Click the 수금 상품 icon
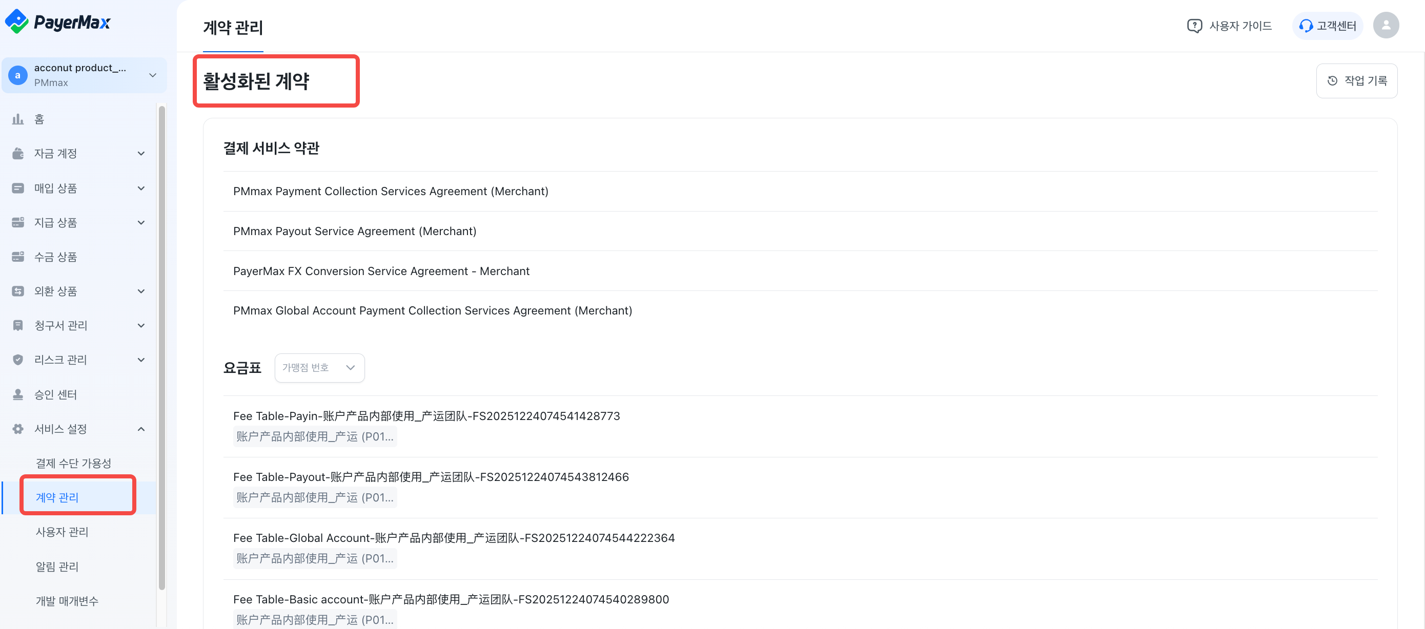The height and width of the screenshot is (629, 1425). [18, 257]
